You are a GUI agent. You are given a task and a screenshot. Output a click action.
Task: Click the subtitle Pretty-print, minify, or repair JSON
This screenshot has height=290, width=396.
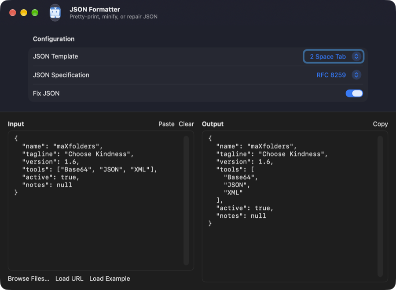point(114,17)
